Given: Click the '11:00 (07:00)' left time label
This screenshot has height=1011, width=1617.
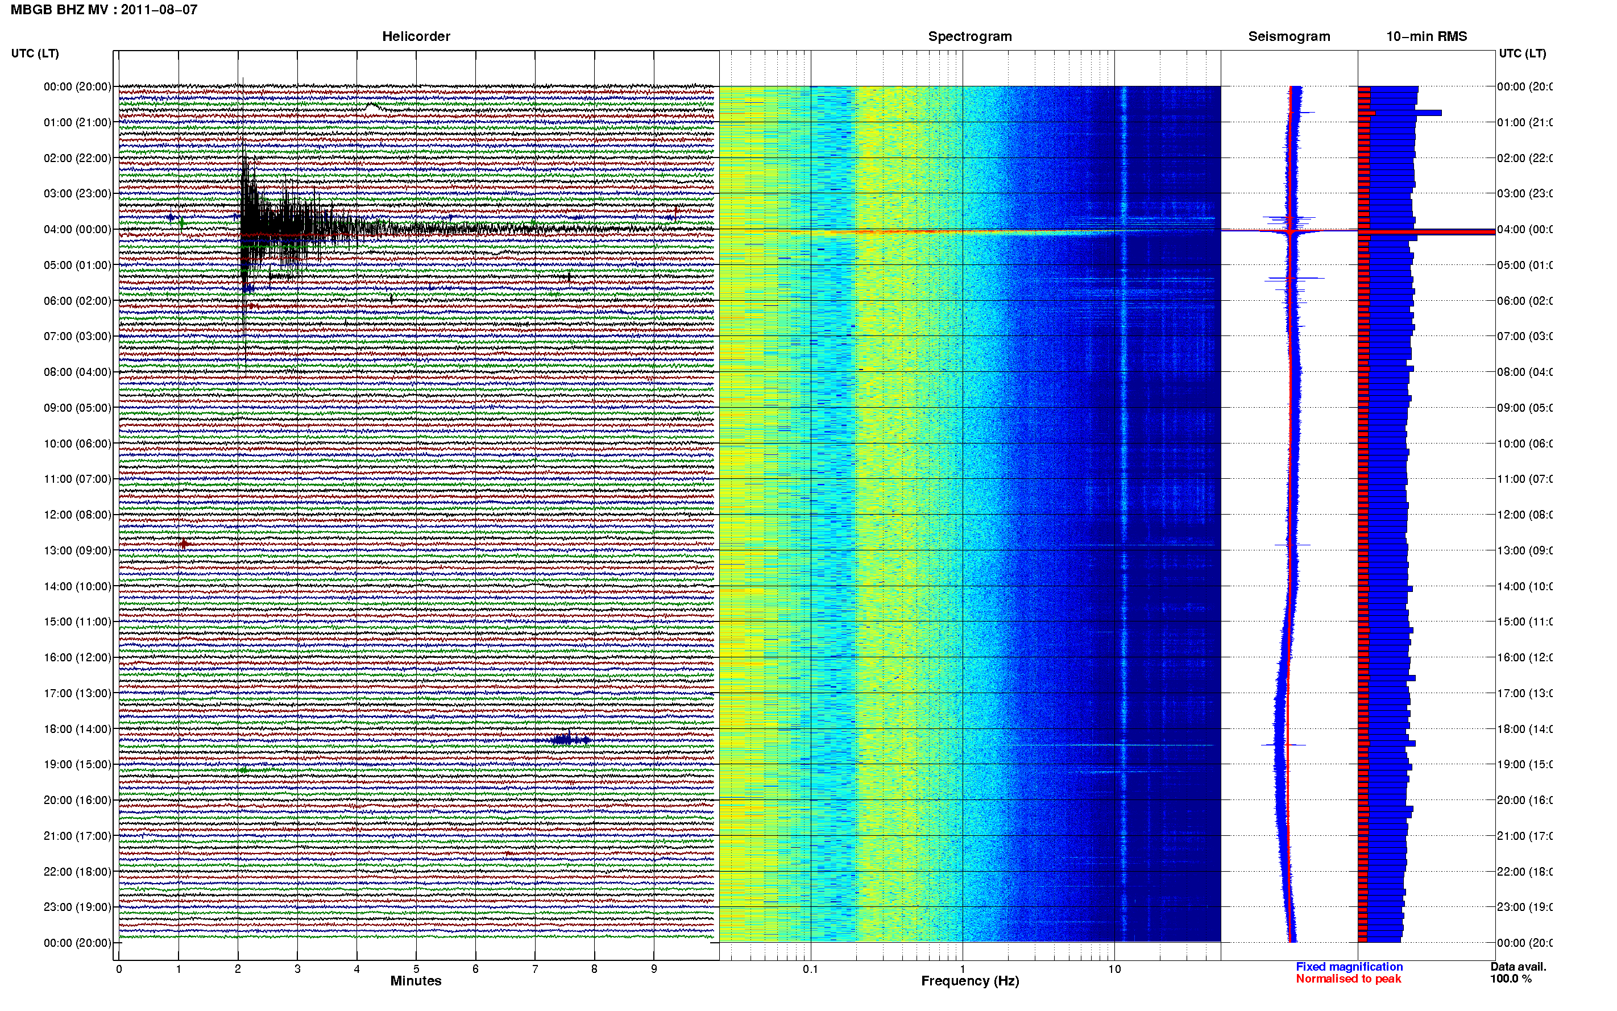Looking at the screenshot, I should click(x=77, y=479).
